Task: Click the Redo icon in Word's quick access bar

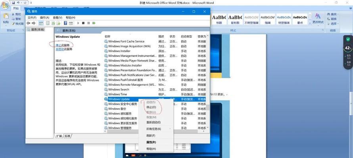Action: [x=25, y=3]
